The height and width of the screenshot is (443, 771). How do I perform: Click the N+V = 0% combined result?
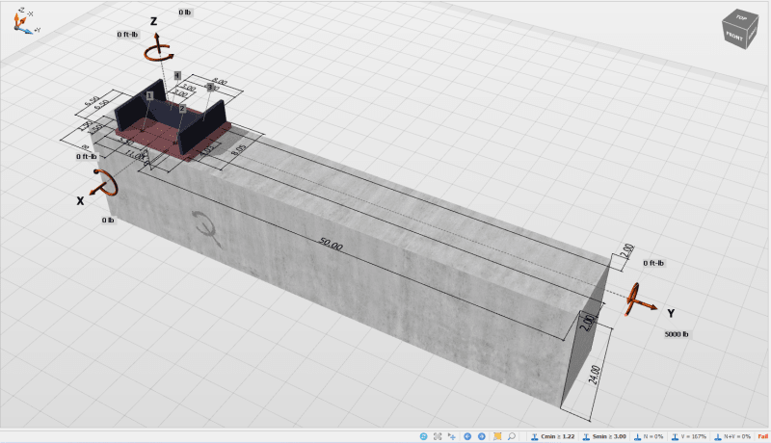(732, 436)
